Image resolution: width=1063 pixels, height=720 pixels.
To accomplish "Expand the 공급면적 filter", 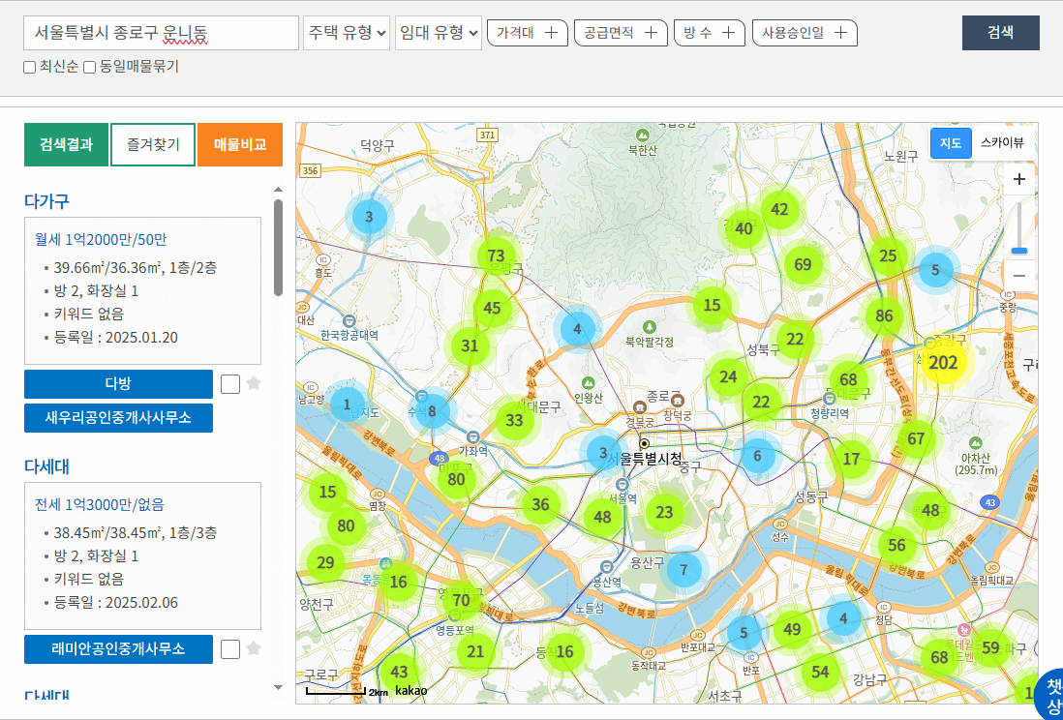I will (621, 33).
